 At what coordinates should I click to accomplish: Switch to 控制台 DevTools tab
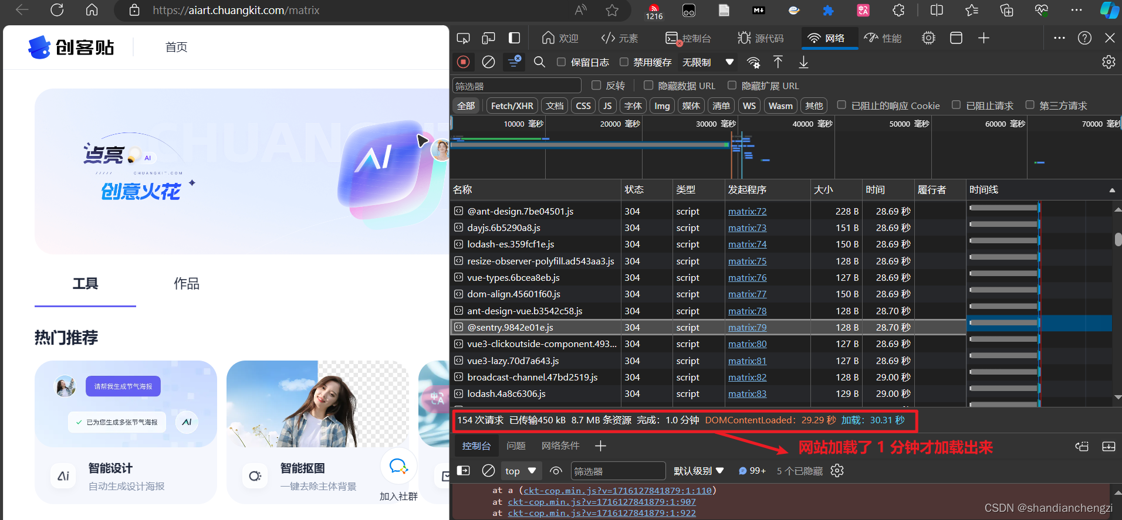688,38
